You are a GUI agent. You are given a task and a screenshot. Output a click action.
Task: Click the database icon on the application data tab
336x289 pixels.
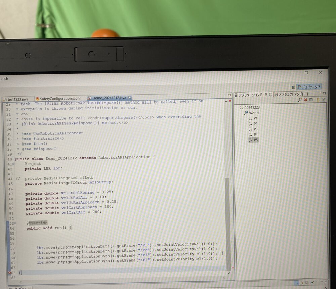[236, 95]
